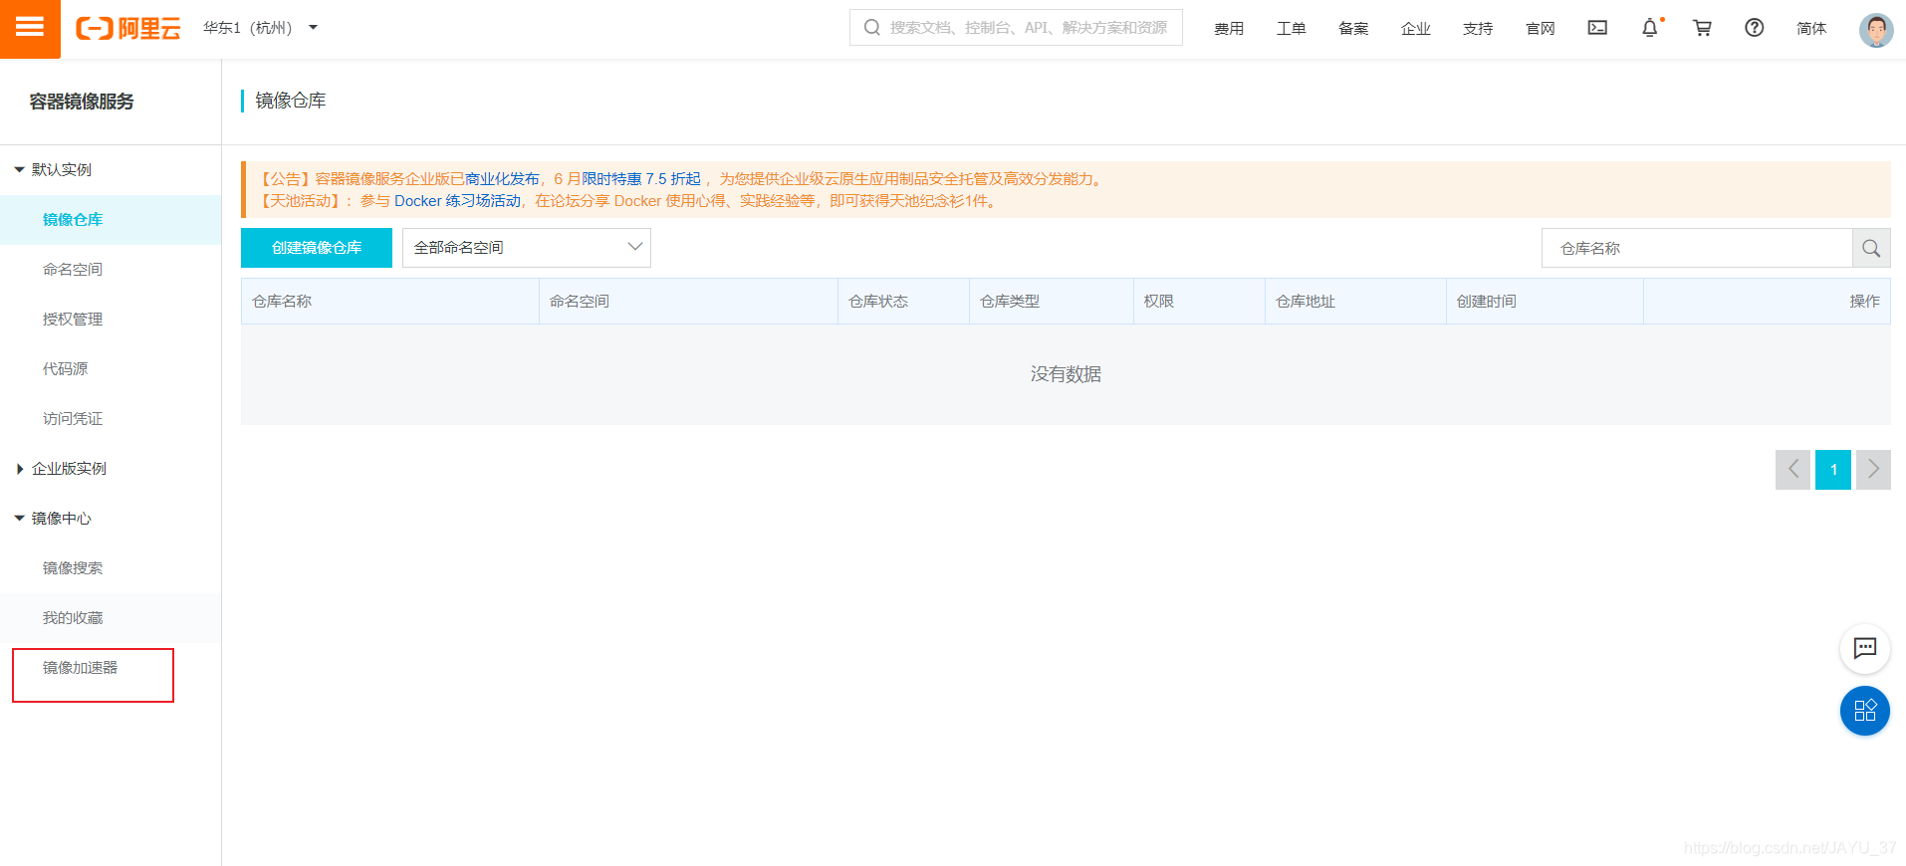Open the user avatar menu
This screenshot has width=1906, height=866.
pos(1876,29)
